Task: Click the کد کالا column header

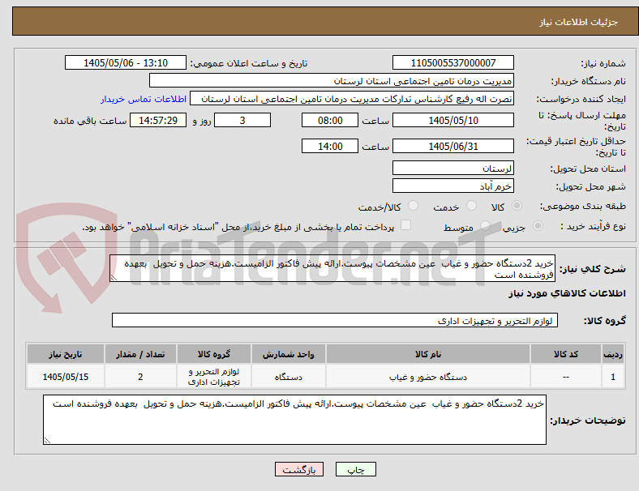Action: 566,354
